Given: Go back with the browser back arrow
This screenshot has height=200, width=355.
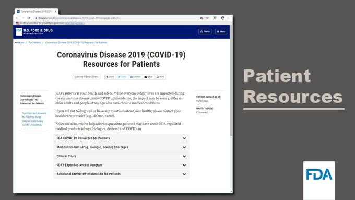Looking at the screenshot, I should [x=17, y=18].
